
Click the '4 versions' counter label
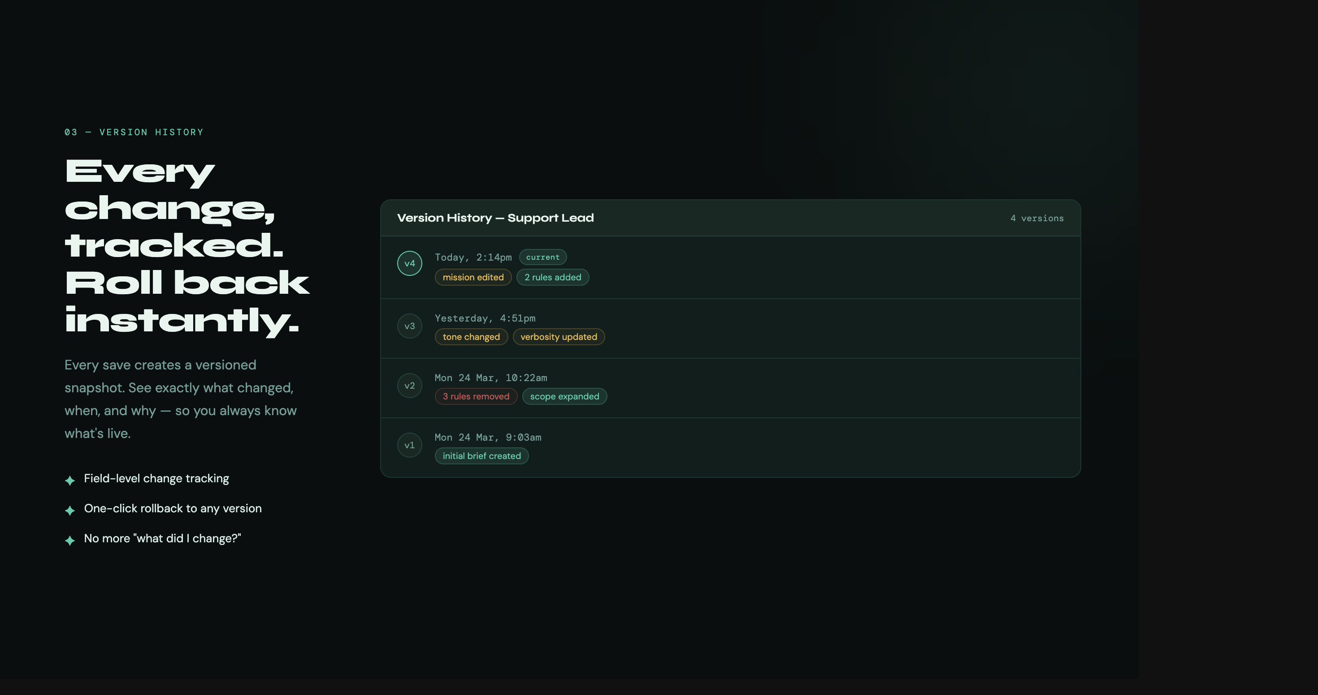1036,218
